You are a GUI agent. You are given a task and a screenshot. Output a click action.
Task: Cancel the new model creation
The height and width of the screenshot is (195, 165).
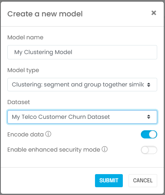pyautogui.click(x=143, y=181)
